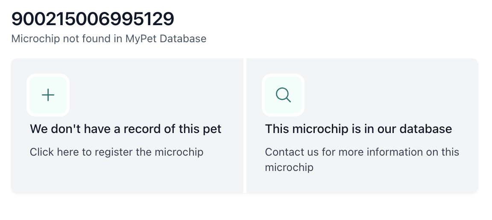
Task: Click the vertical divider between the two cards
Action: coord(245,126)
